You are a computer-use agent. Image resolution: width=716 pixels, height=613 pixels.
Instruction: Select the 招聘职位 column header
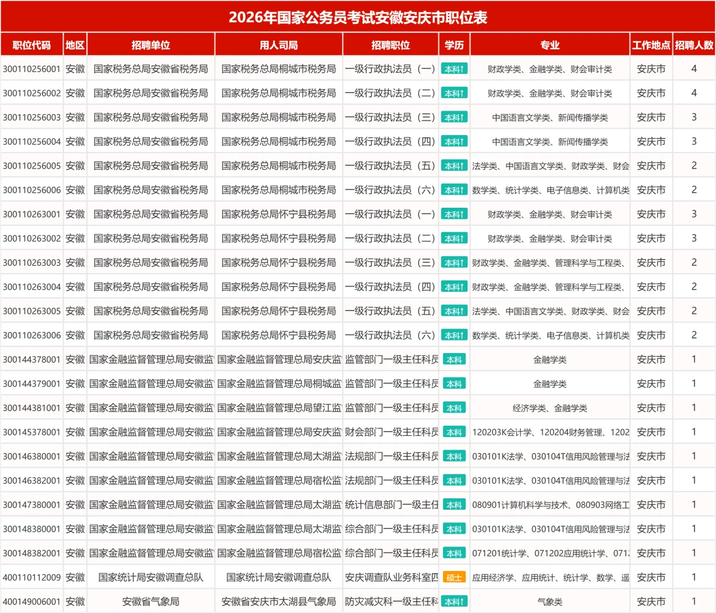coord(390,45)
